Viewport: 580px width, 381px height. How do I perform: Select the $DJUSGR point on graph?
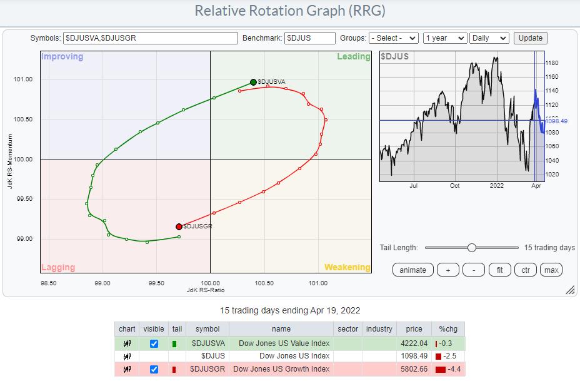coord(179,226)
